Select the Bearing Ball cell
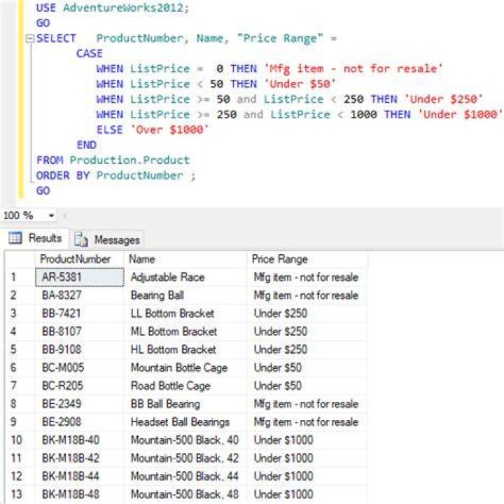Screen dimensions: 504x504 pyautogui.click(x=185, y=295)
